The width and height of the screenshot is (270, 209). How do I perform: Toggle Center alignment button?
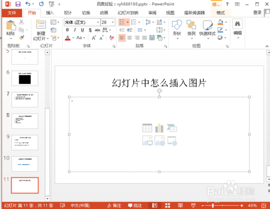pos(130,38)
